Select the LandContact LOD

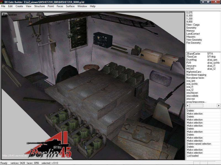click(193, 34)
